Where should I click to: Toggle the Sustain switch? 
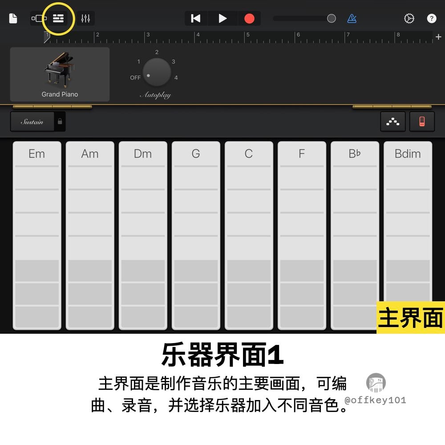click(31, 121)
